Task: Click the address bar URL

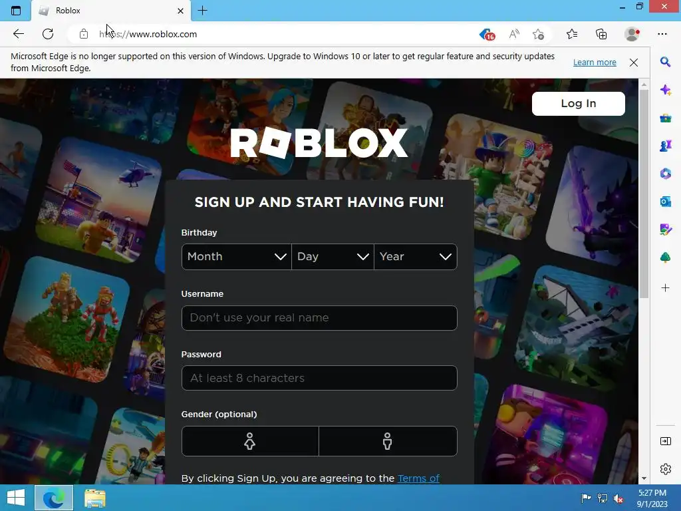Action: coord(148,34)
